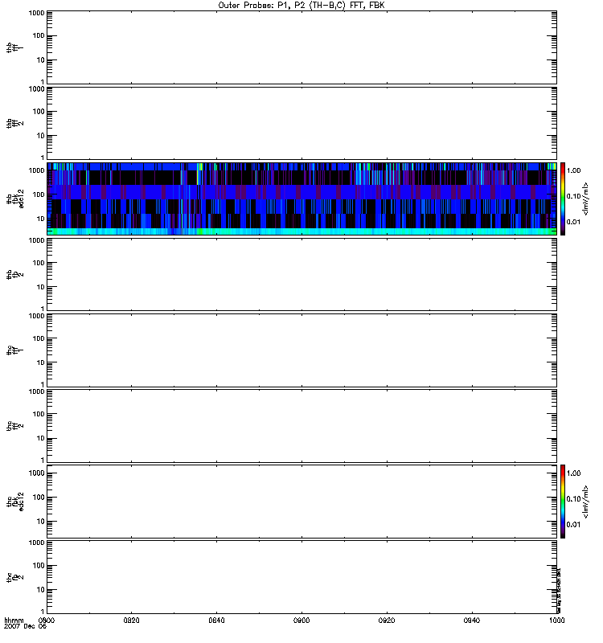The image size is (603, 643).
Task: Click the '100' y-axis tick of the thb fff 1 panel
Action: [39, 35]
